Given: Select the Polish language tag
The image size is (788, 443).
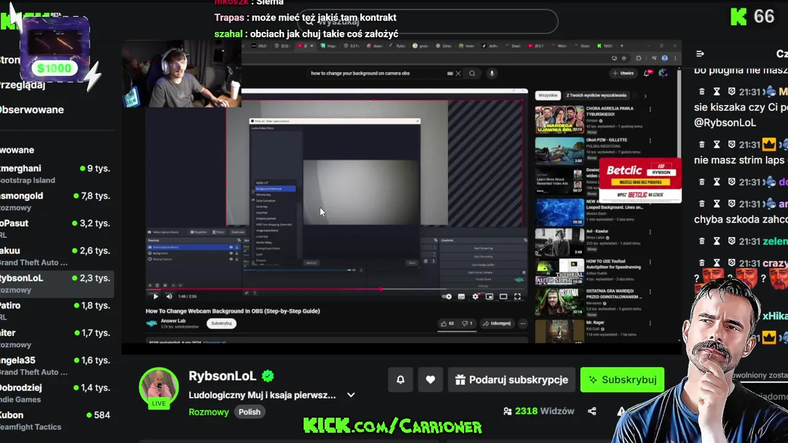Looking at the screenshot, I should (249, 412).
